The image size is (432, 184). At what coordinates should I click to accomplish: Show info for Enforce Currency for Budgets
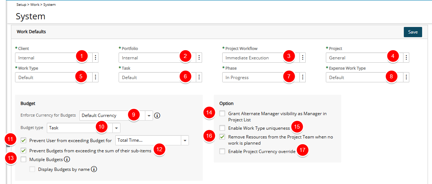click(157, 116)
